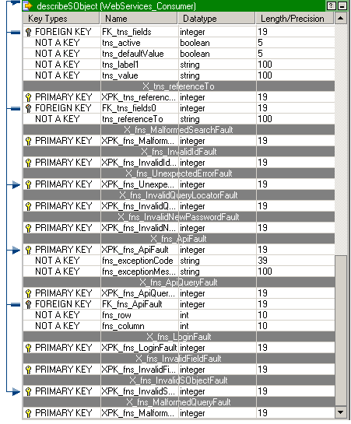Click the vertical scrollbar thumb
Screen dimensions: 351x424
(x=341, y=331)
